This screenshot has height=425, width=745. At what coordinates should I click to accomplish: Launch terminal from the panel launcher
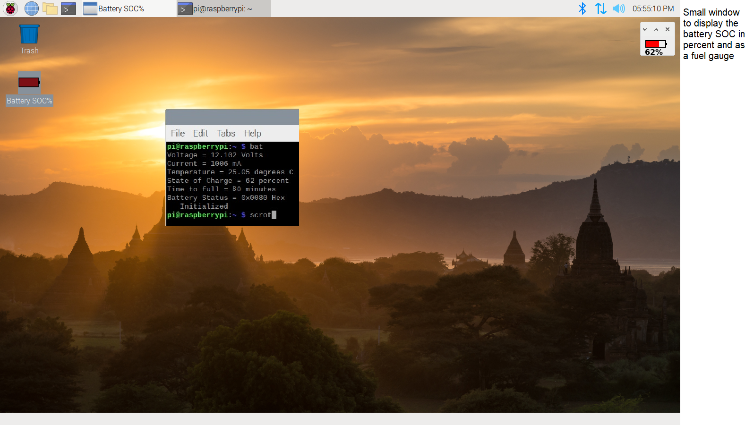69,8
